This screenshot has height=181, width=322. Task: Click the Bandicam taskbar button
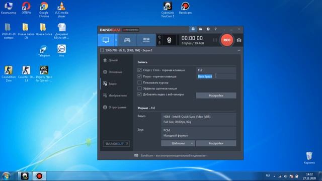[39, 176]
